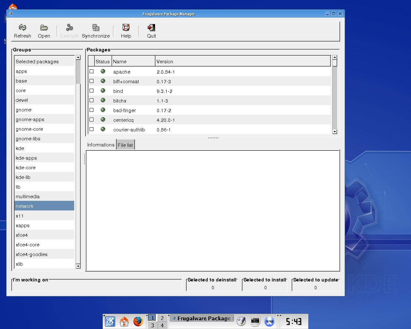Switch to virtual desktop 2 in the pager
The image size is (411, 329).
coord(162,318)
